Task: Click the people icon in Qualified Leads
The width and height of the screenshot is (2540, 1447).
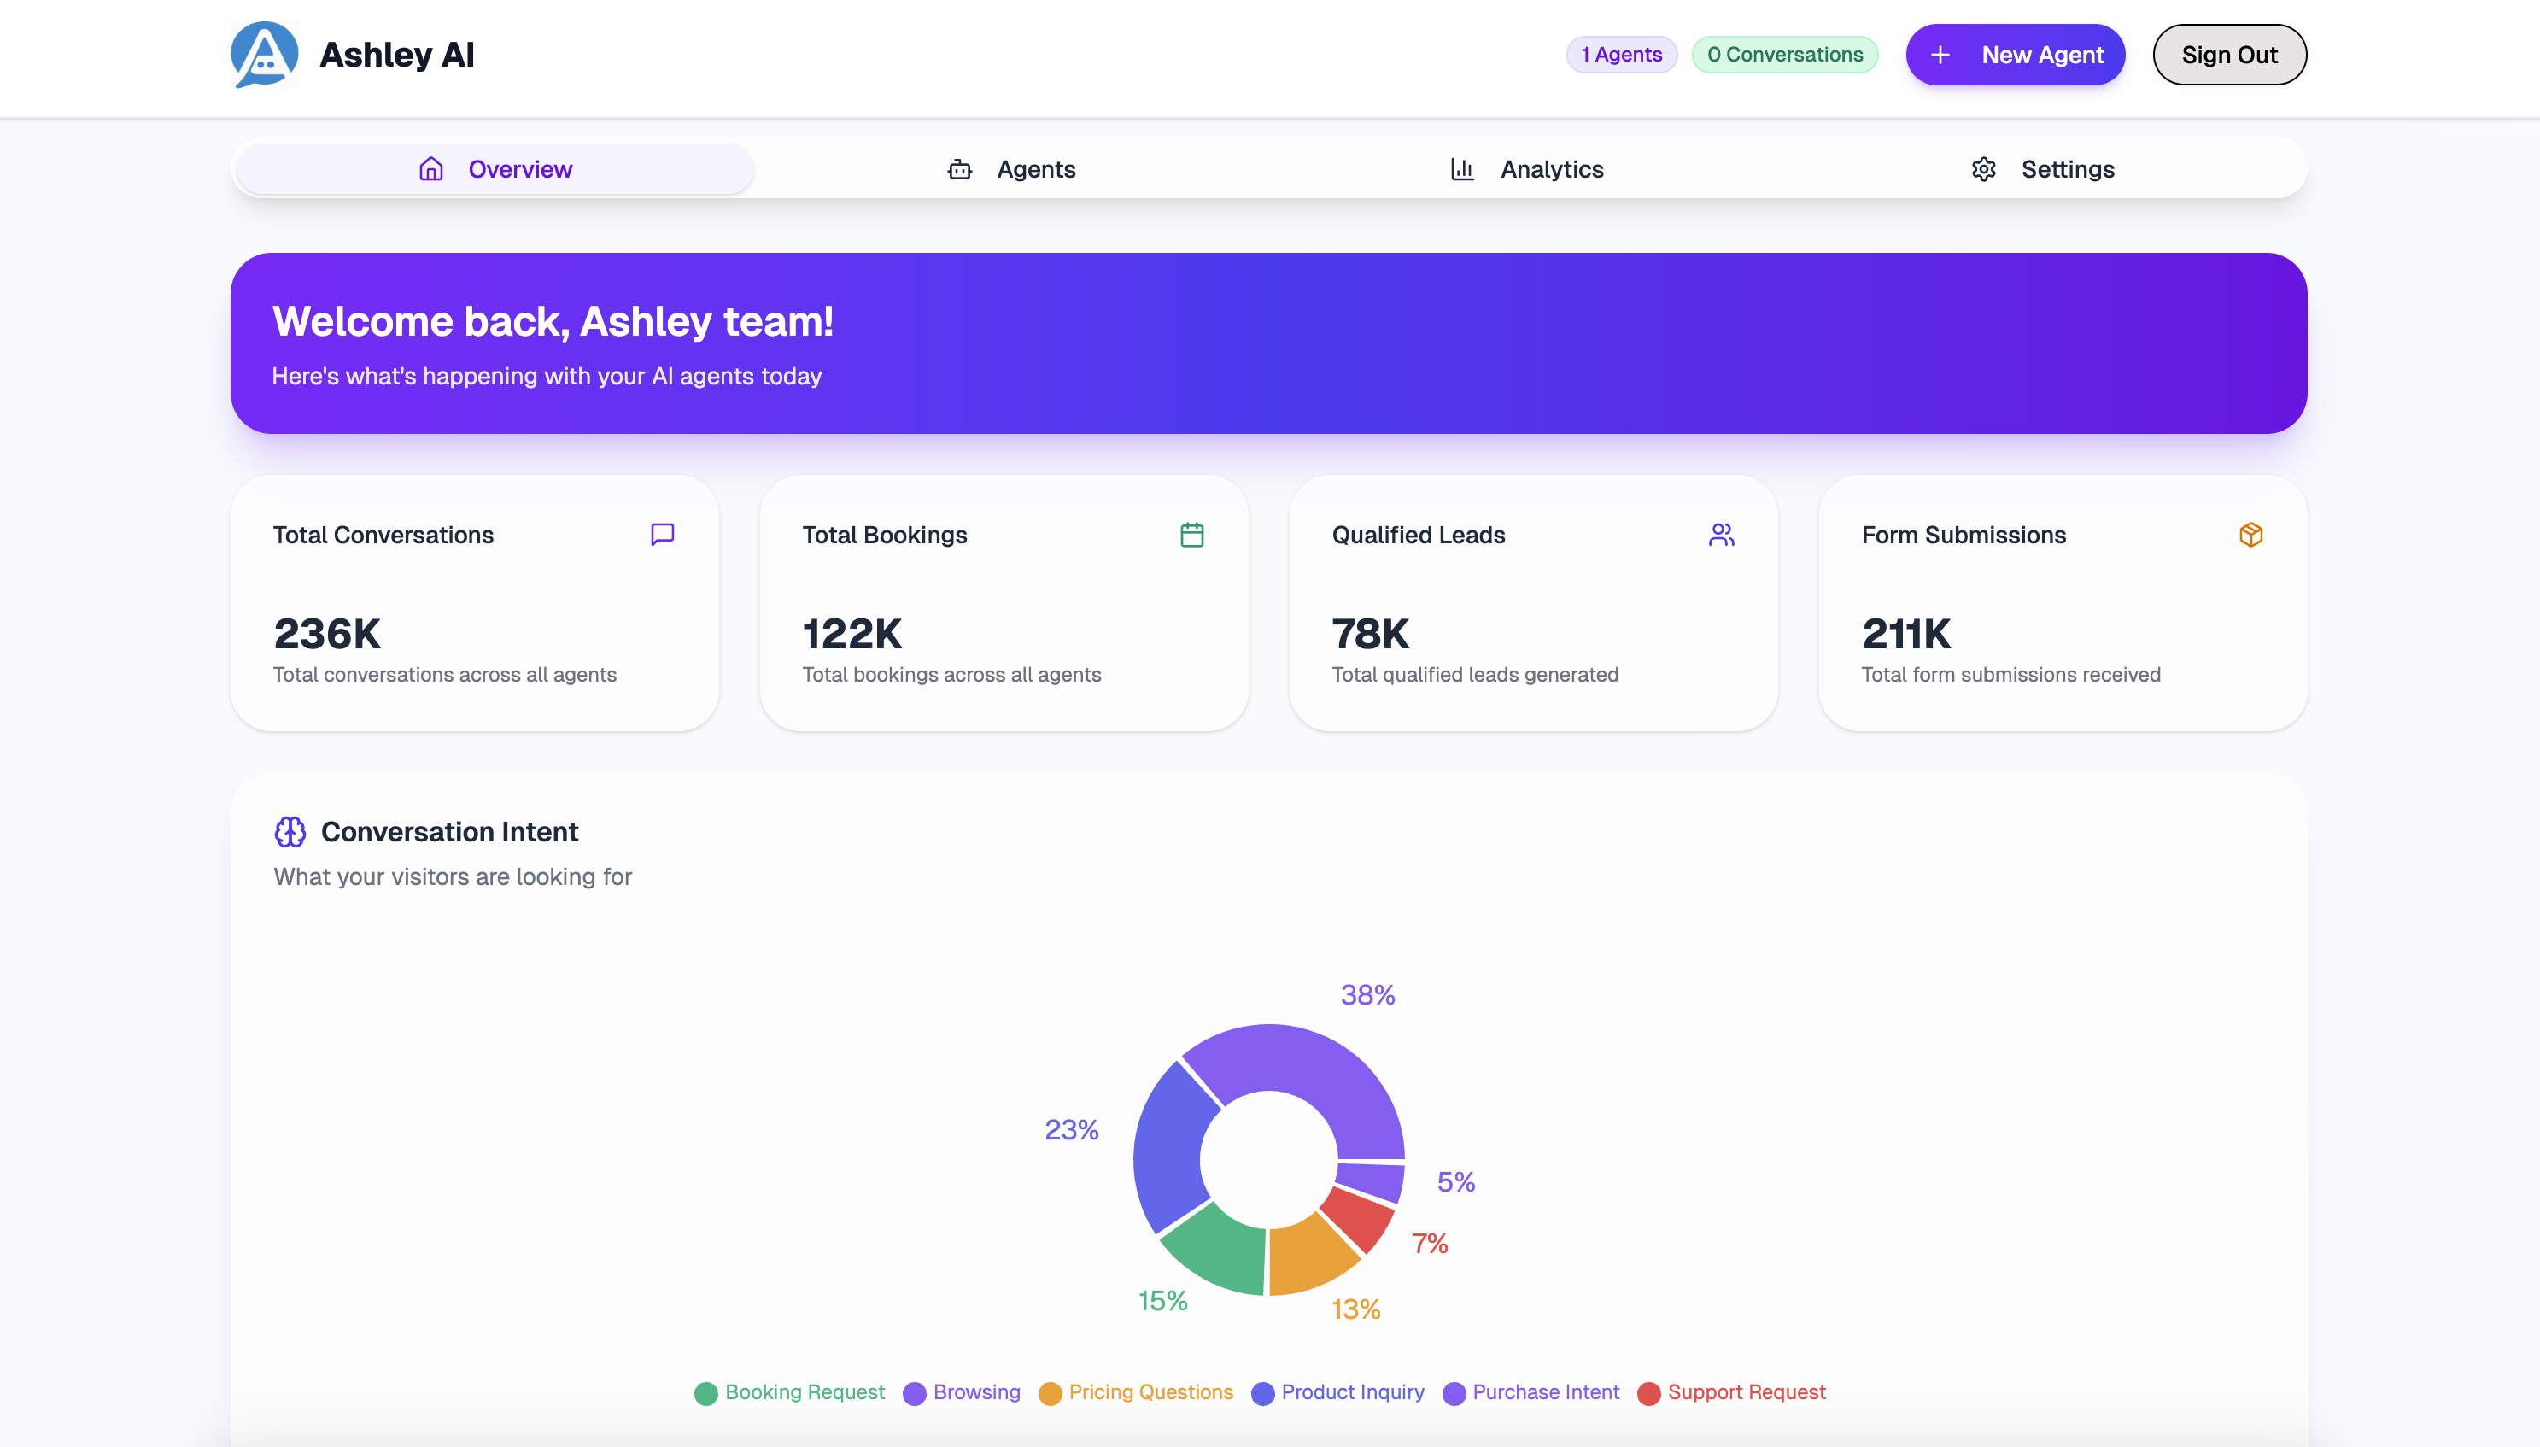Action: point(1720,535)
